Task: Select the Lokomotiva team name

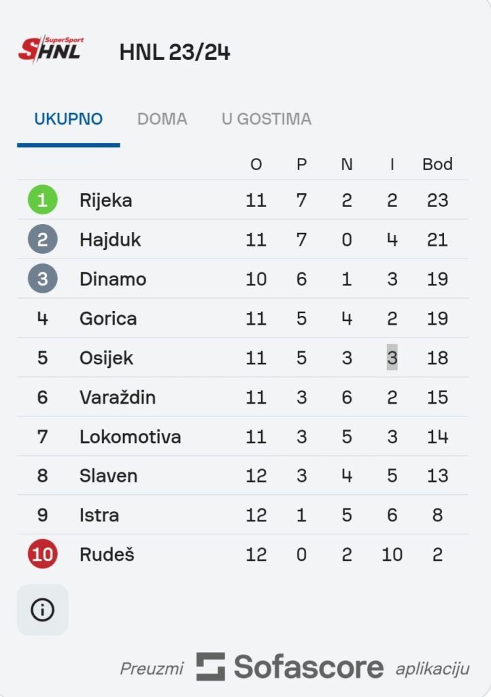Action: [130, 436]
